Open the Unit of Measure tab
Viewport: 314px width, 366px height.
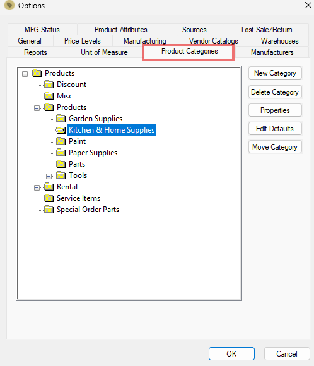pyautogui.click(x=104, y=52)
